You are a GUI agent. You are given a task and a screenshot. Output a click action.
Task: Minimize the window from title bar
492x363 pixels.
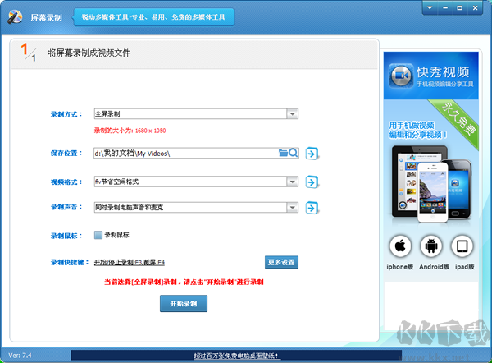445,8
